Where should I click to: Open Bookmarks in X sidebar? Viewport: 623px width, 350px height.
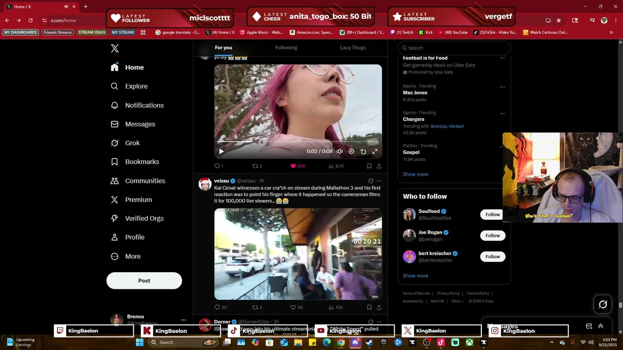coord(135,161)
